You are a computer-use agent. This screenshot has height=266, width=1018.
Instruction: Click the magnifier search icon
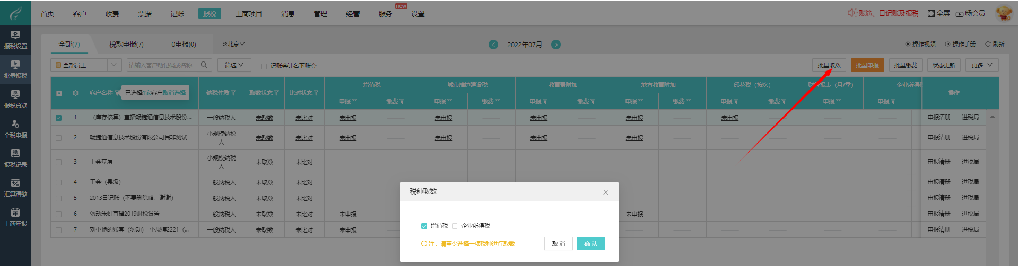tap(205, 65)
